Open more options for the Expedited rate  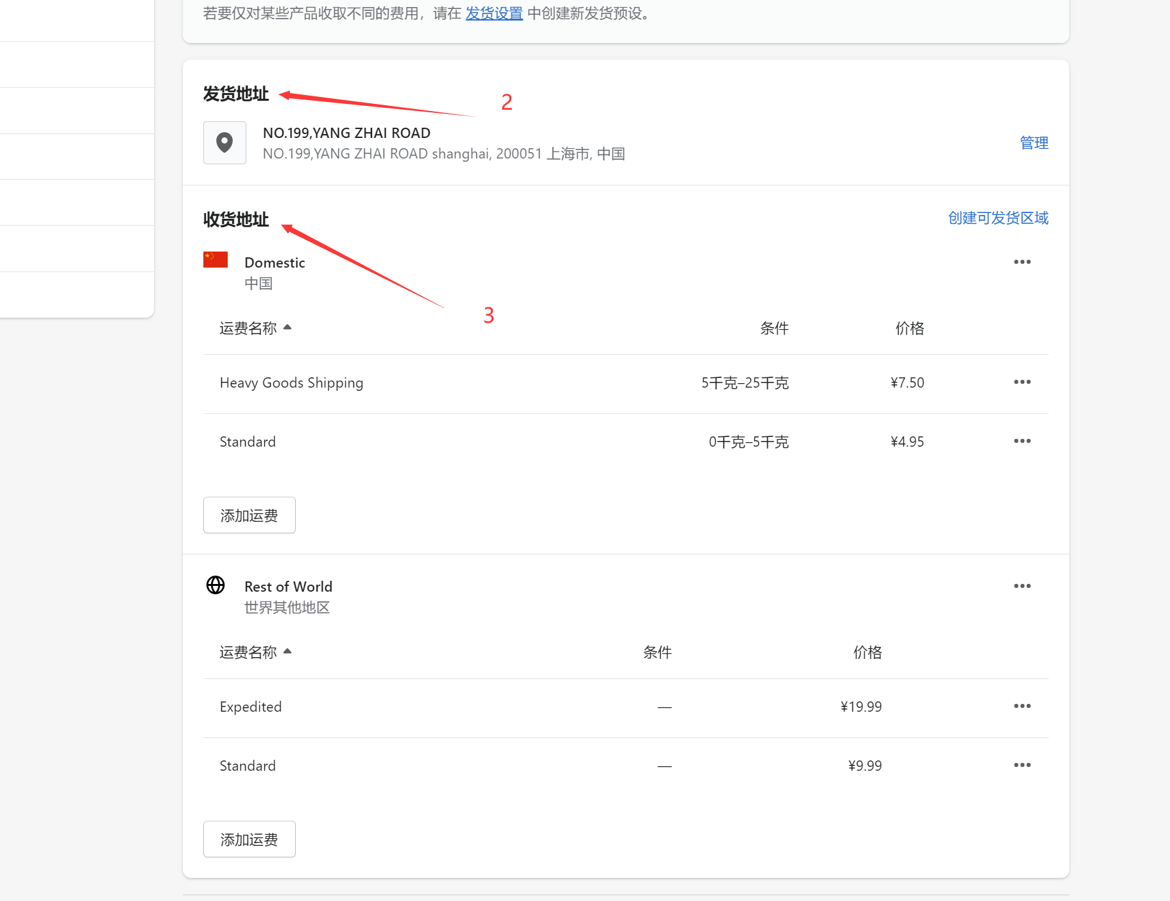(x=1022, y=706)
